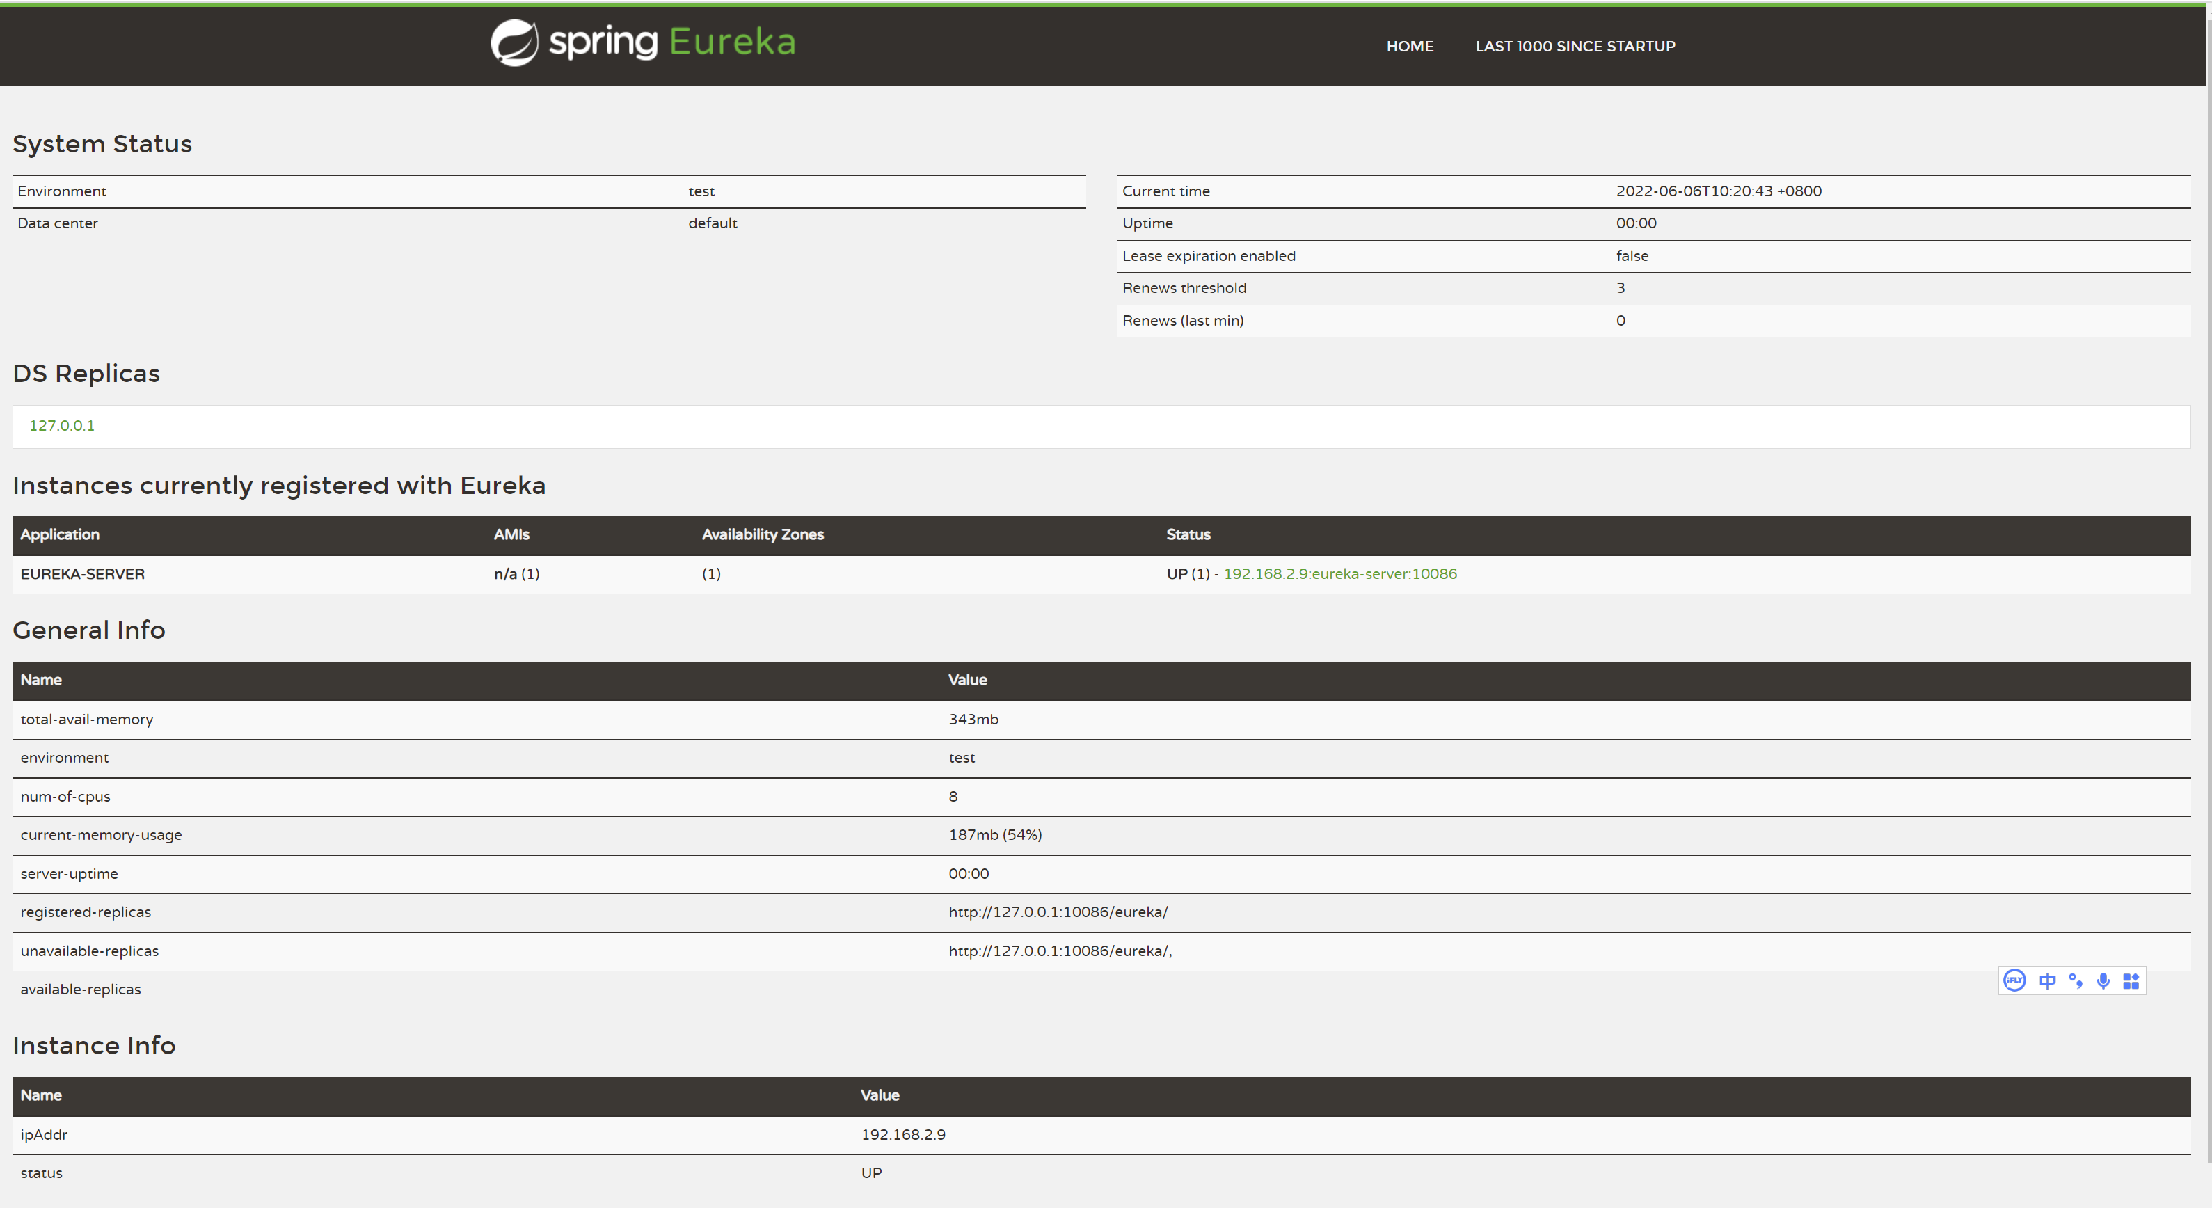
Task: Click the registered-replicas URL value
Action: point(1058,913)
